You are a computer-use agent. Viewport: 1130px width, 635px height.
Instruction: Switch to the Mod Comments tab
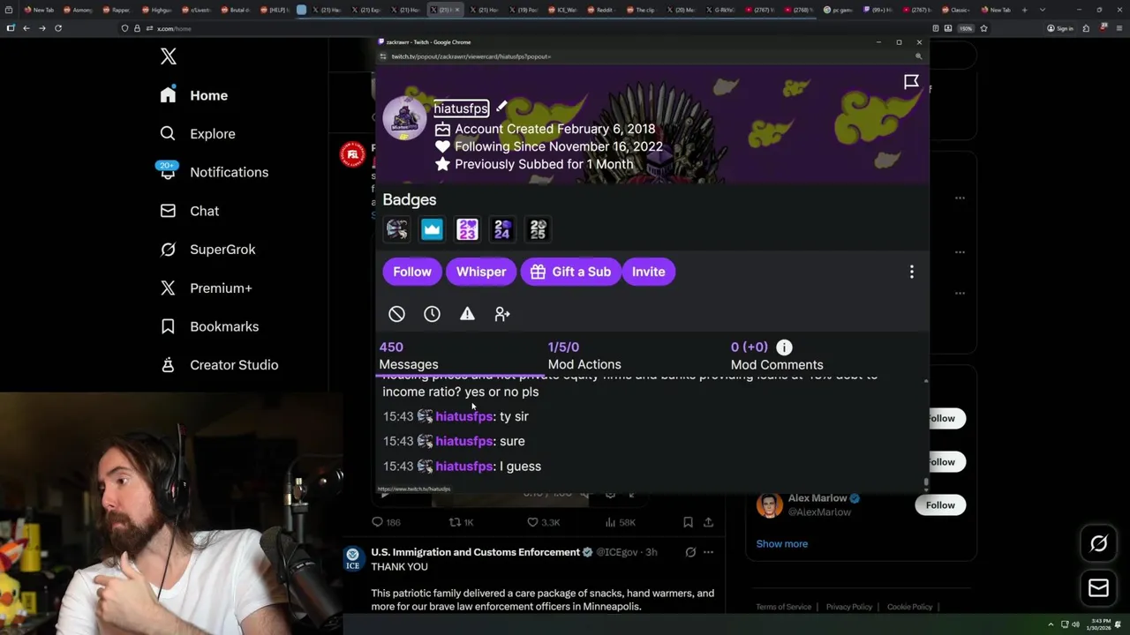point(777,355)
